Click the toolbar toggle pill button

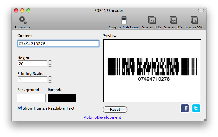[201, 10]
